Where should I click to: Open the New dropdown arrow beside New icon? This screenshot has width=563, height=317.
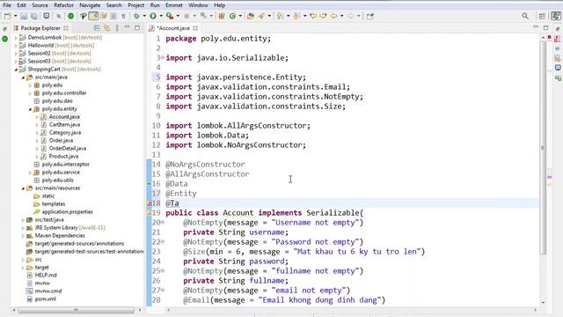15,16
